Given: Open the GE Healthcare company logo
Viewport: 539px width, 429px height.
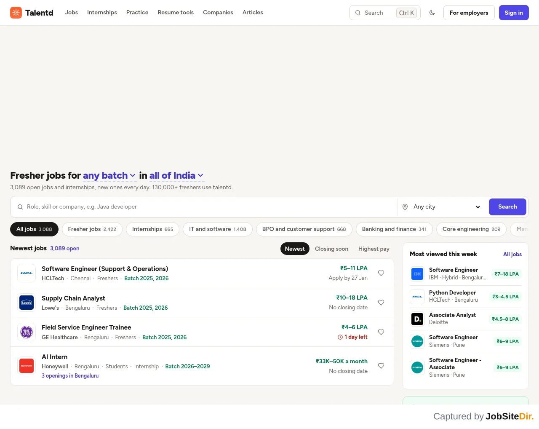Looking at the screenshot, I should (27, 332).
